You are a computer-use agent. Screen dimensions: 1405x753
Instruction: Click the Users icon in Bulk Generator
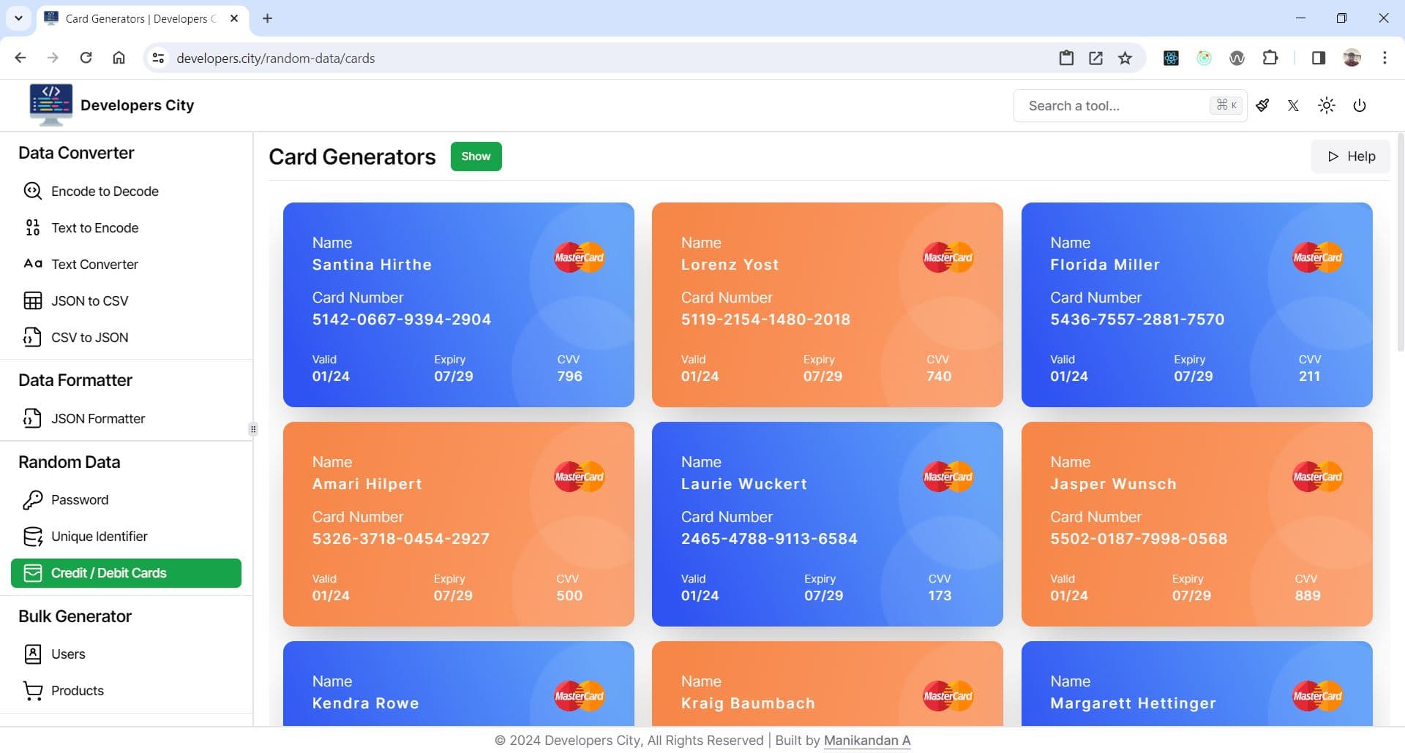[33, 654]
